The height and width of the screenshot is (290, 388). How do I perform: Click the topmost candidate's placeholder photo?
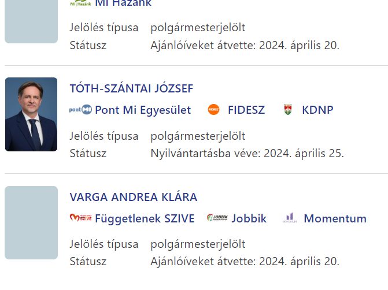click(x=31, y=21)
